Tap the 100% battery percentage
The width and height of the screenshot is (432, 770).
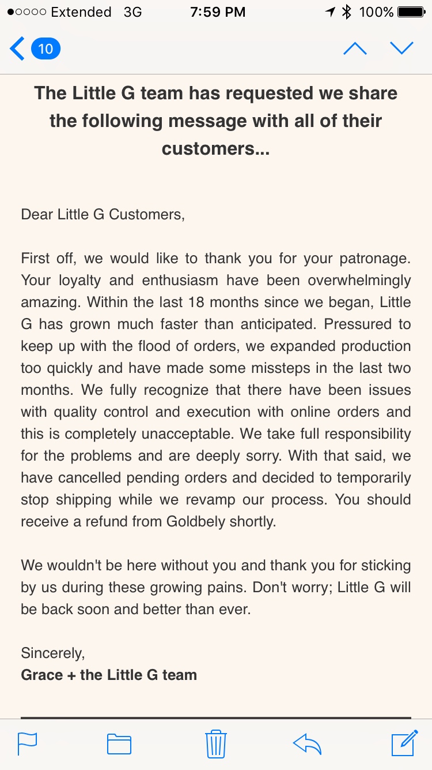point(376,12)
